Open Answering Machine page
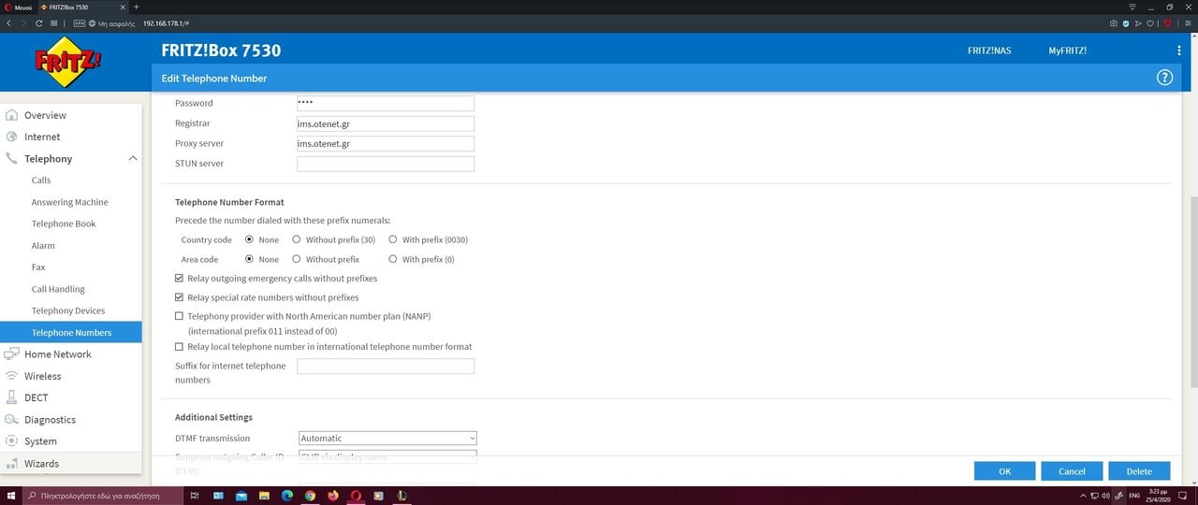The width and height of the screenshot is (1198, 505). click(70, 202)
